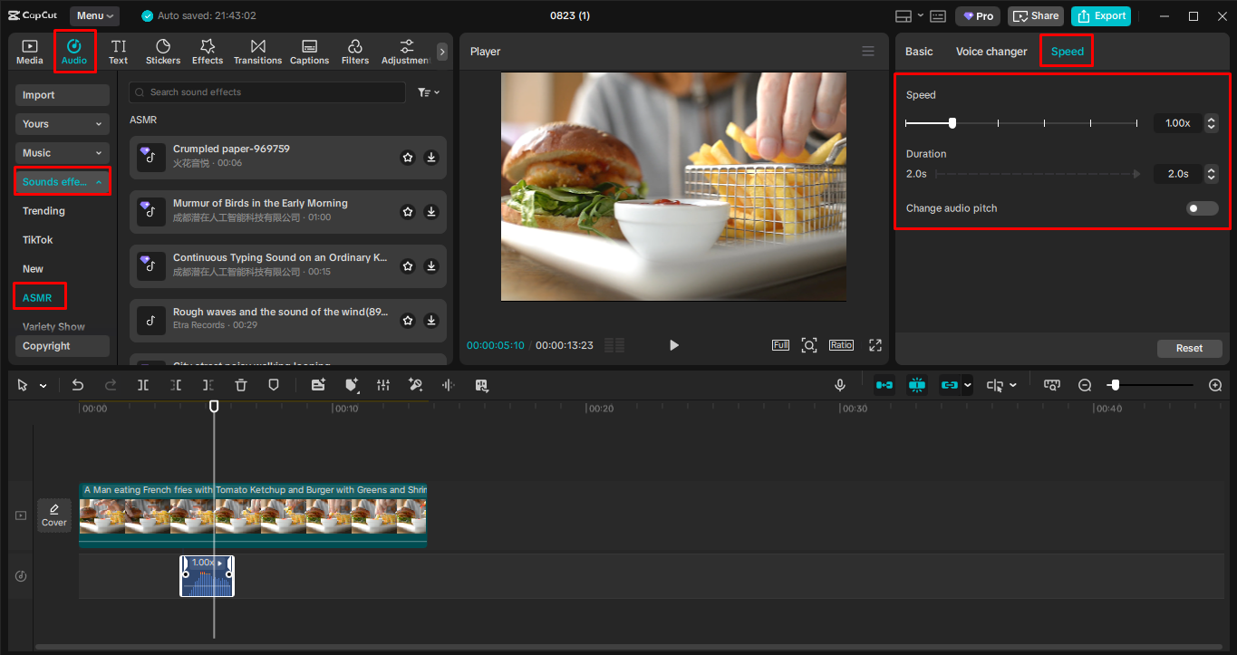
Task: Download Murmur of Birds in the Early Morning
Action: [x=431, y=212]
